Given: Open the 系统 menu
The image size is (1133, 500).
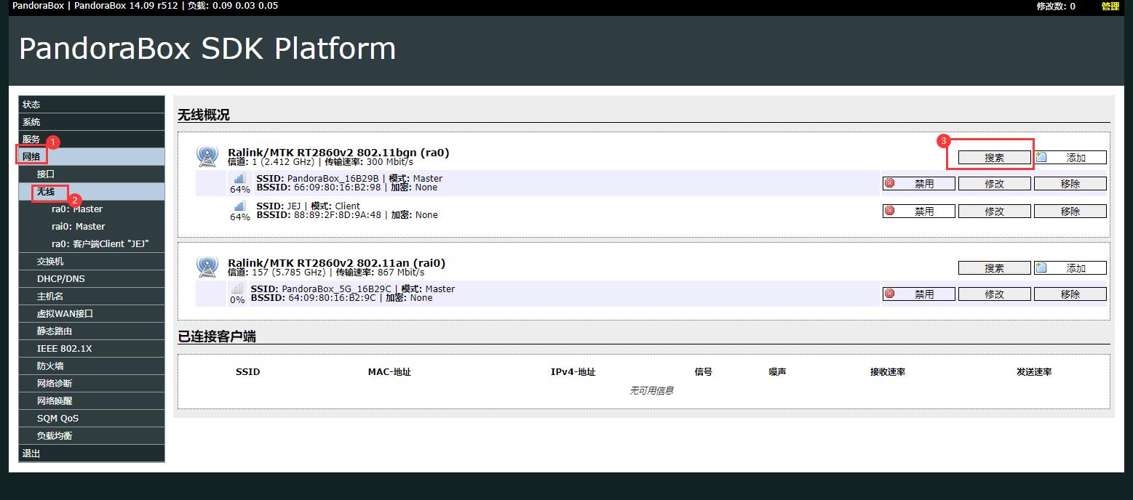Looking at the screenshot, I should (x=92, y=122).
